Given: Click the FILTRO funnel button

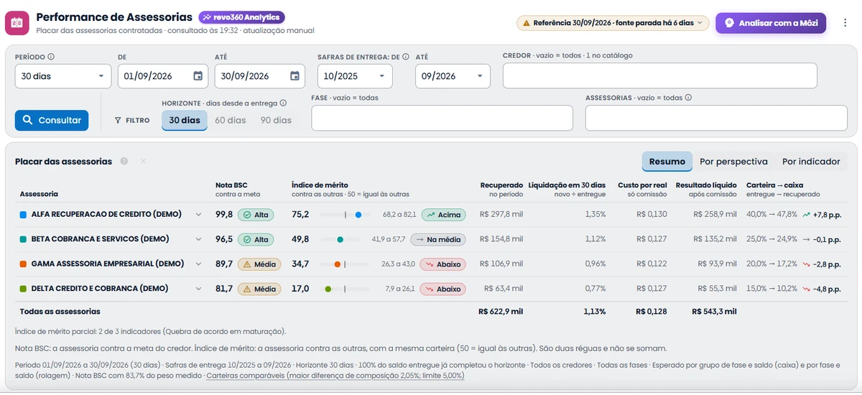Looking at the screenshot, I should (x=132, y=121).
